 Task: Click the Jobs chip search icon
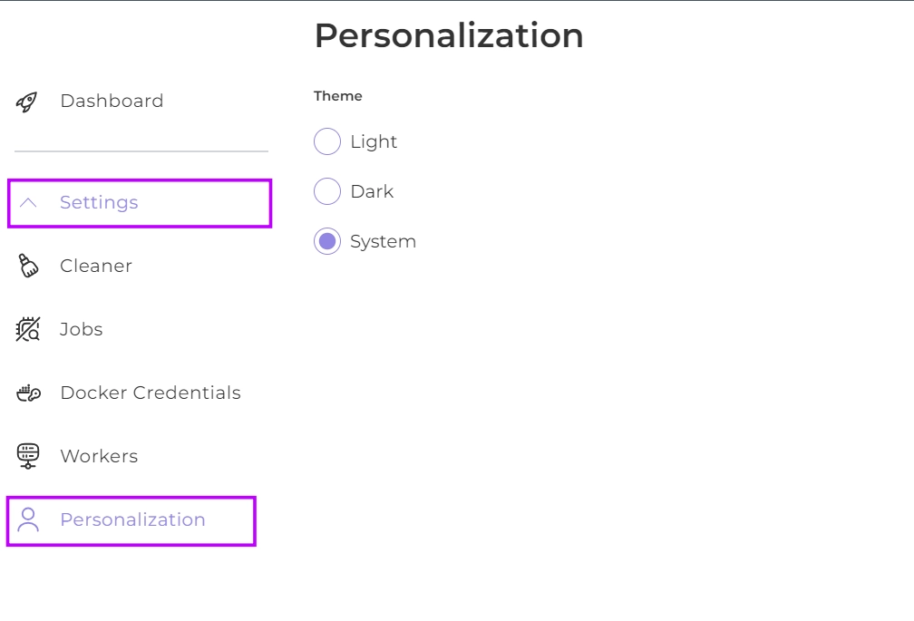point(28,329)
